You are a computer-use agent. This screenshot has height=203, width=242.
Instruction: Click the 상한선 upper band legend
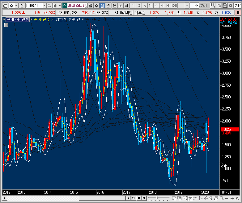coord(61,19)
